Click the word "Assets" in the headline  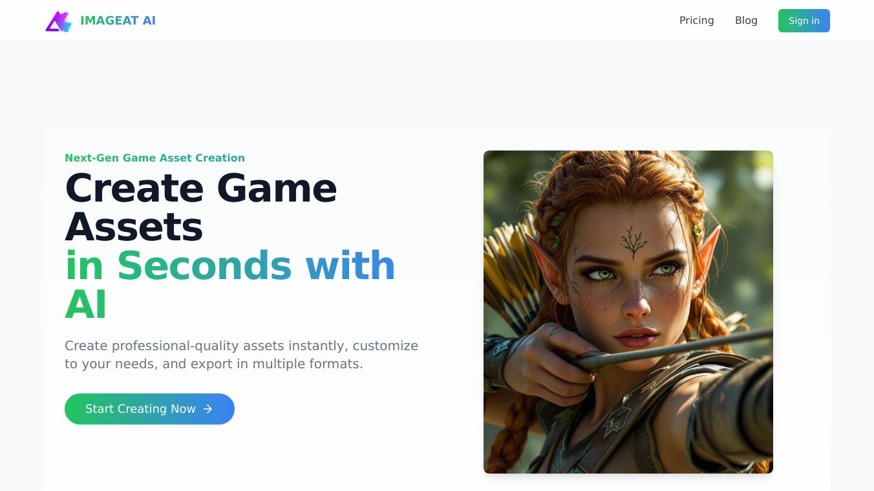click(134, 227)
